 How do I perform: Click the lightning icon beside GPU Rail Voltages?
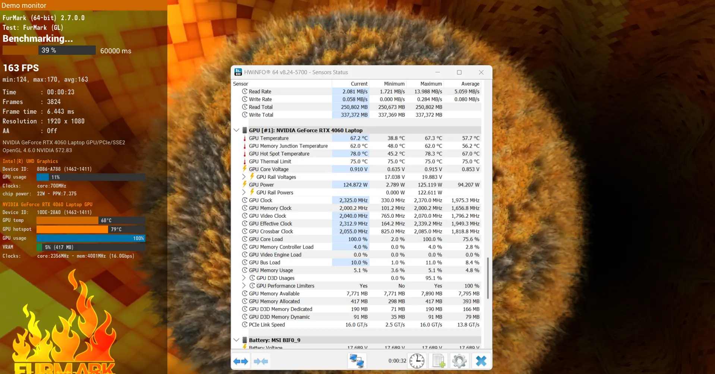click(x=252, y=177)
